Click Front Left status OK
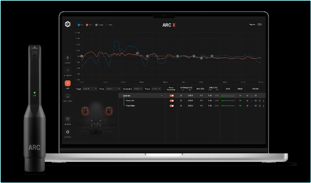Screen dimensions: 311x183 [240, 101]
